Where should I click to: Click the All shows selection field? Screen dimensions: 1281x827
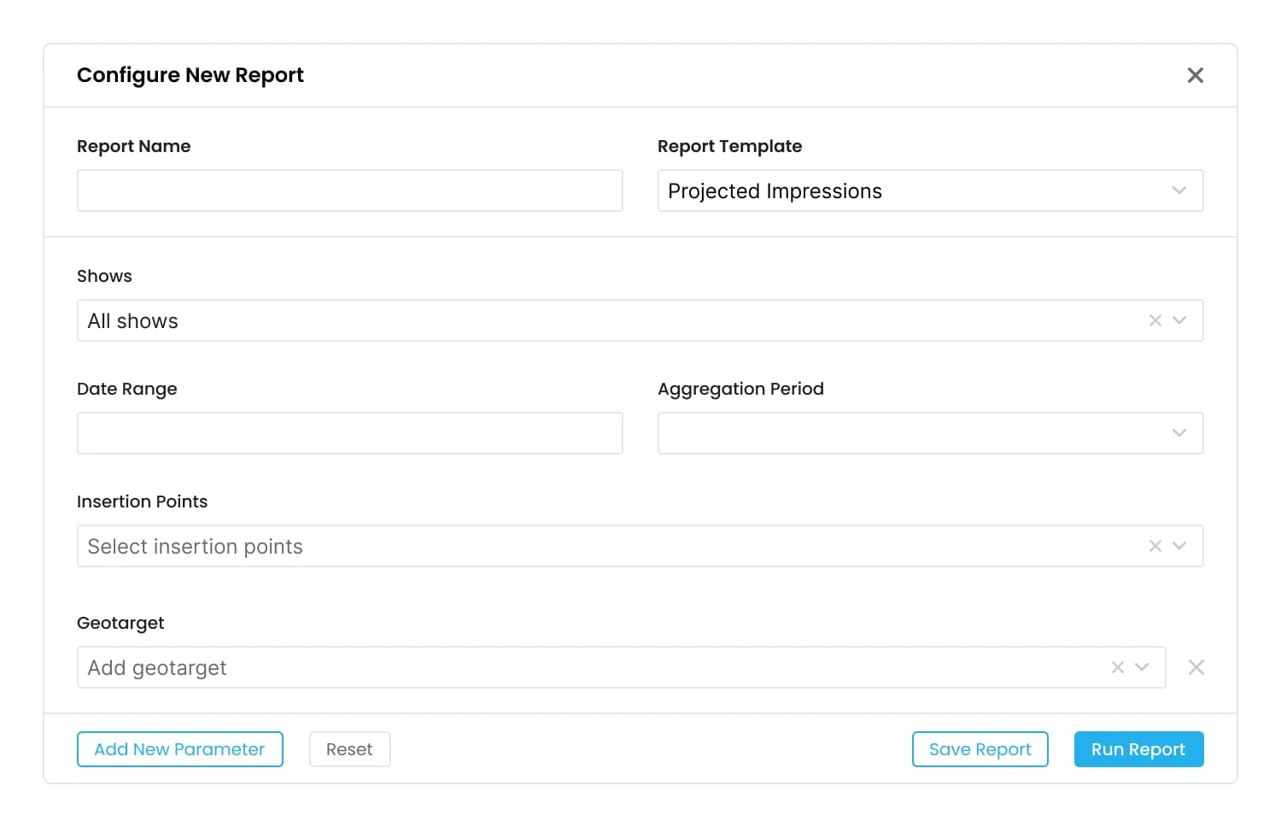pos(598,320)
